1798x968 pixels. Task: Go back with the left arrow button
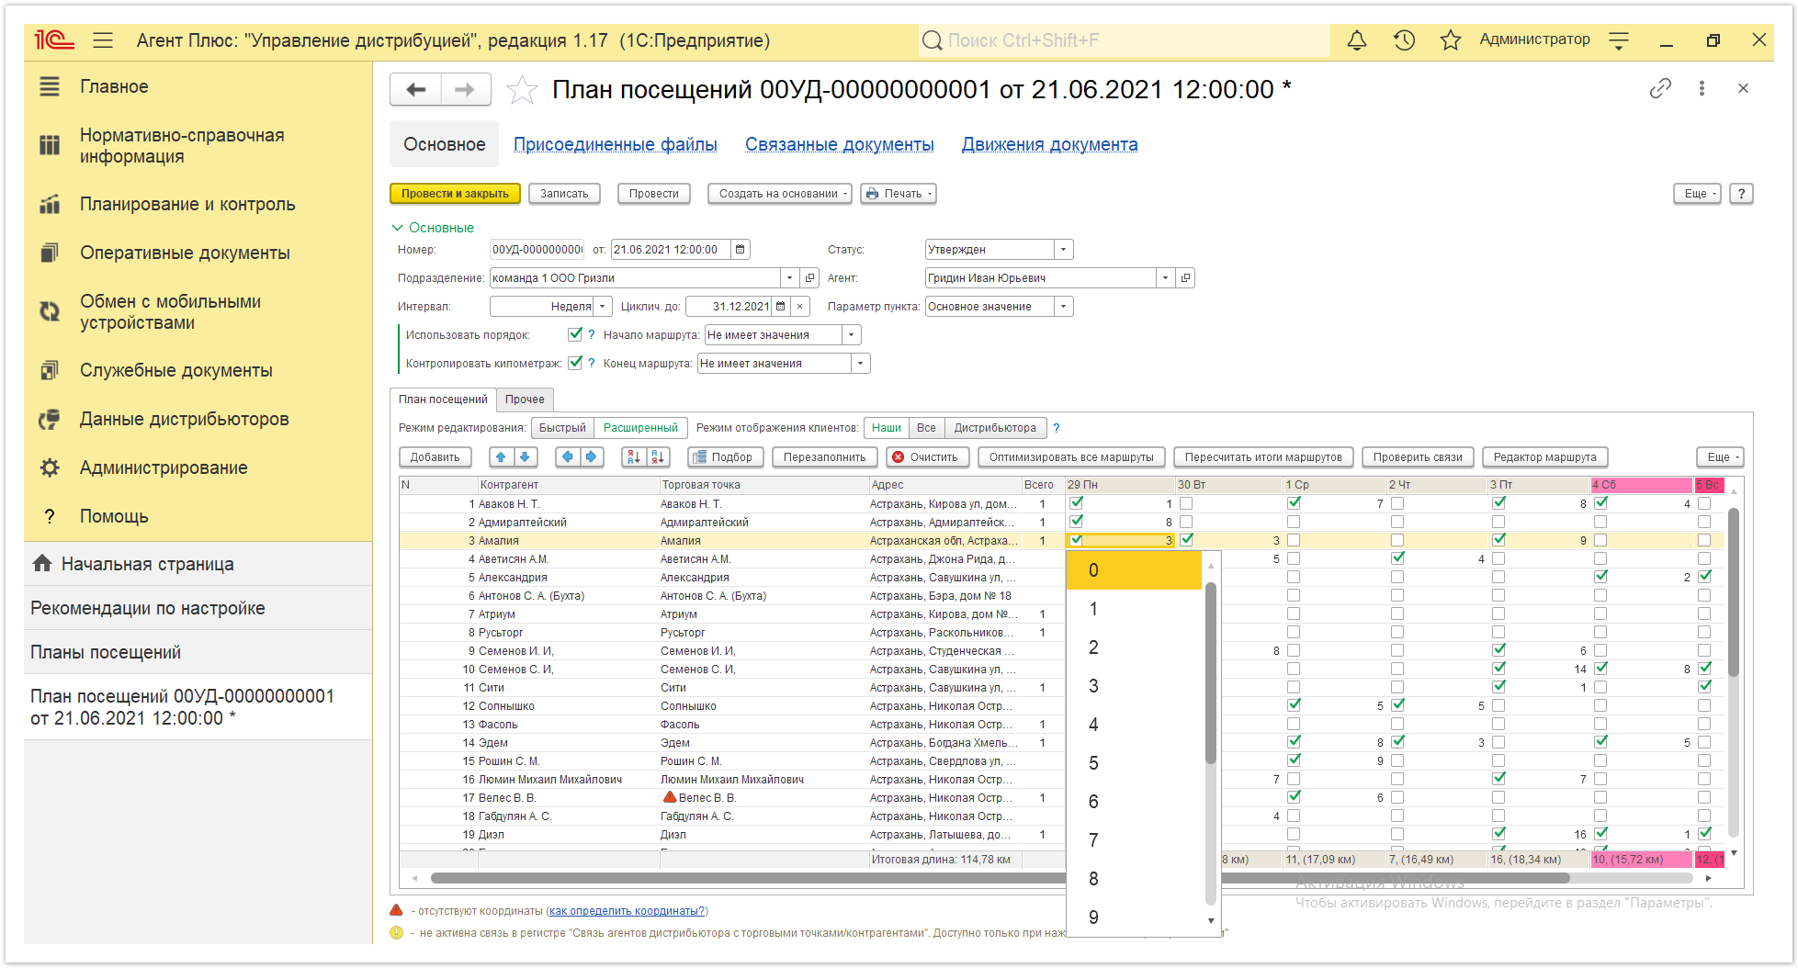pos(416,90)
